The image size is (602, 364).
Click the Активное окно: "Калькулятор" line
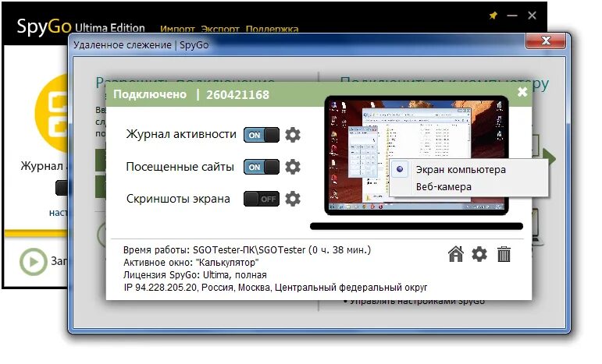(x=191, y=263)
